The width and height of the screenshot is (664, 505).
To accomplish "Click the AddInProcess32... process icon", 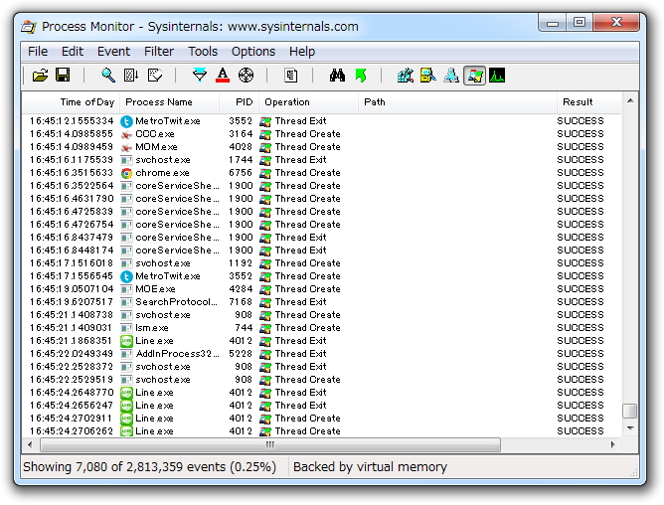I will 126,354.
